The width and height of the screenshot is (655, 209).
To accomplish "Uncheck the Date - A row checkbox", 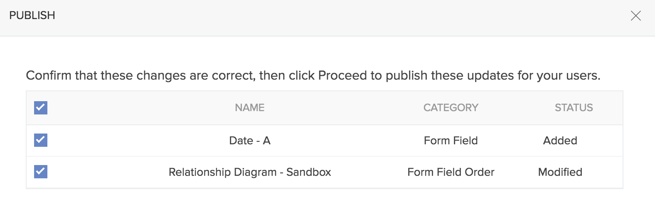I will 41,140.
